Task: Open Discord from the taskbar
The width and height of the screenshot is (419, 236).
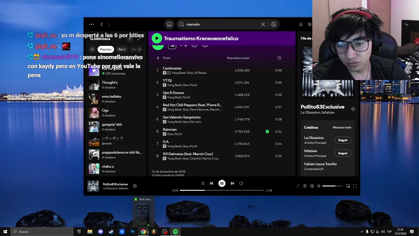Action: (x=100, y=232)
